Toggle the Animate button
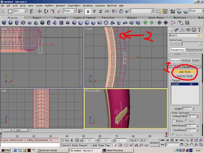 tap(155, 143)
